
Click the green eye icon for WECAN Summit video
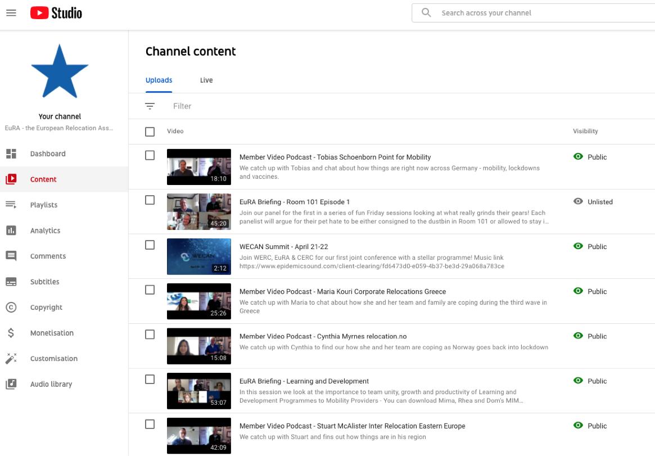tap(578, 246)
